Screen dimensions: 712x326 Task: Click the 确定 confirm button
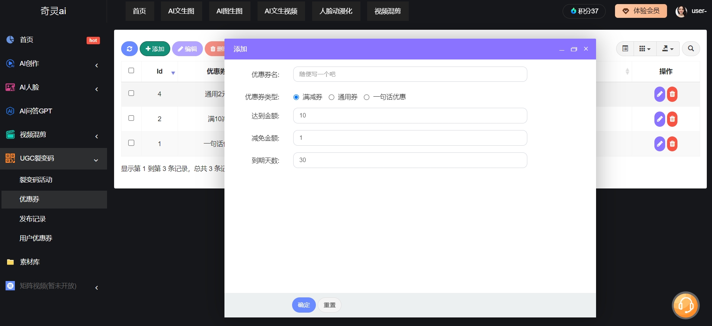(x=304, y=305)
